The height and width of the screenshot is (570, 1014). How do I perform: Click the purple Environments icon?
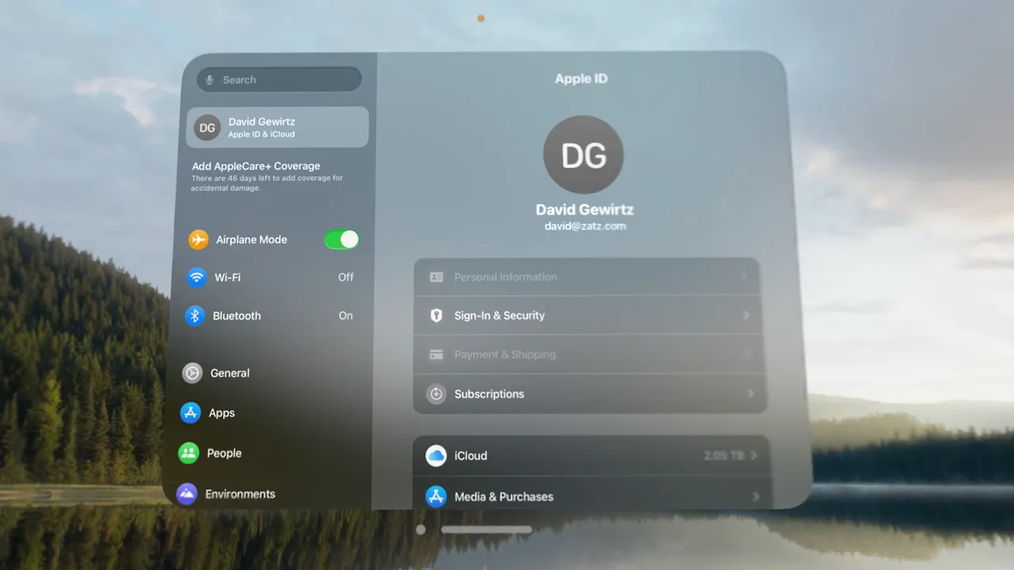point(186,494)
